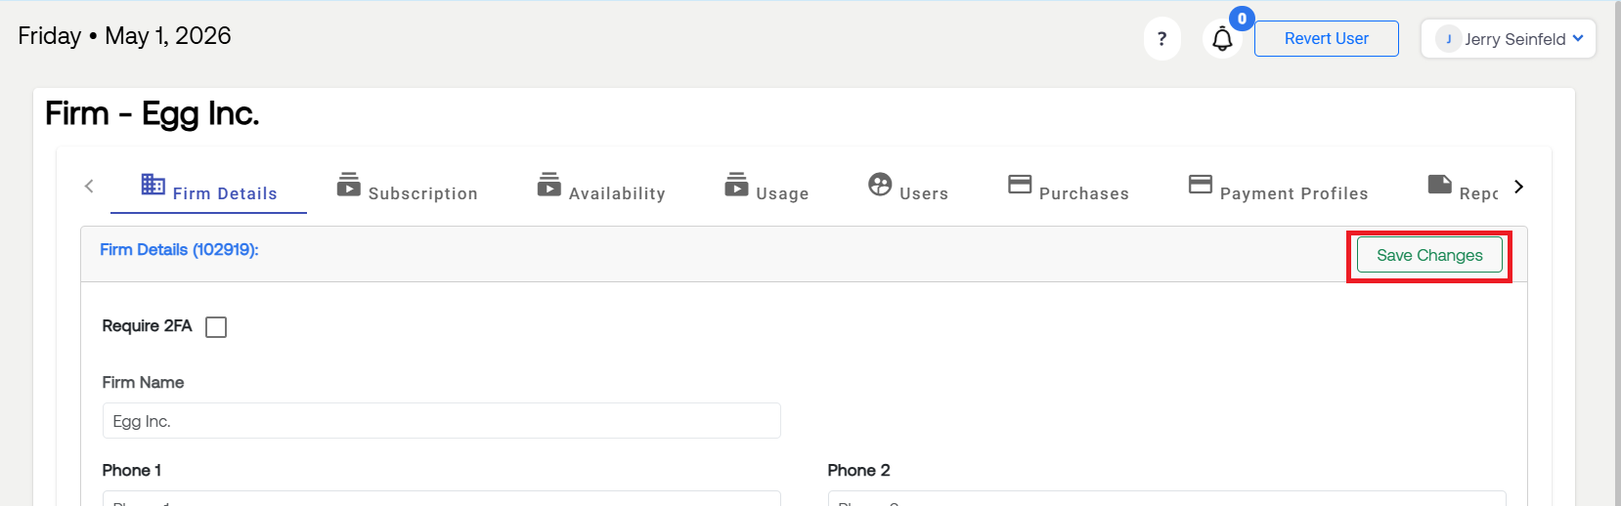The height and width of the screenshot is (506, 1621).
Task: Show next tabs with right chevron
Action: [1518, 187]
